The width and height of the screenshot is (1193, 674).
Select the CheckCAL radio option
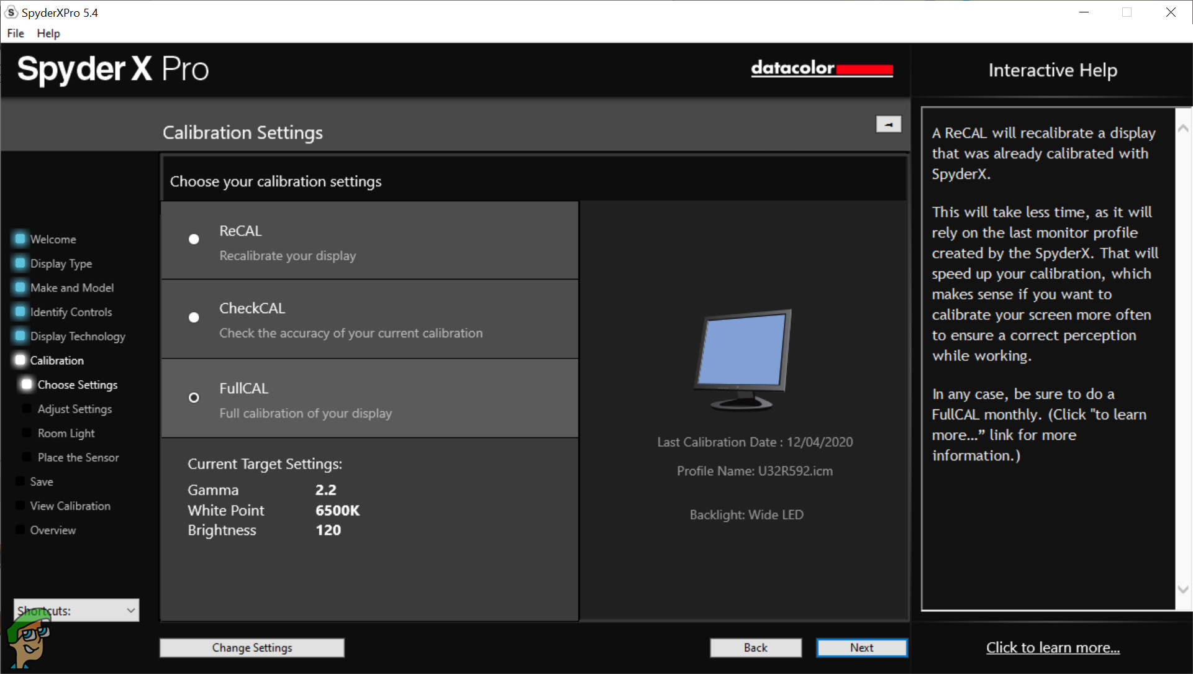point(194,317)
